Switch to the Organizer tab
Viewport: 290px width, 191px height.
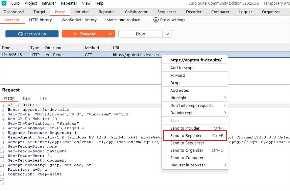tap(271, 12)
